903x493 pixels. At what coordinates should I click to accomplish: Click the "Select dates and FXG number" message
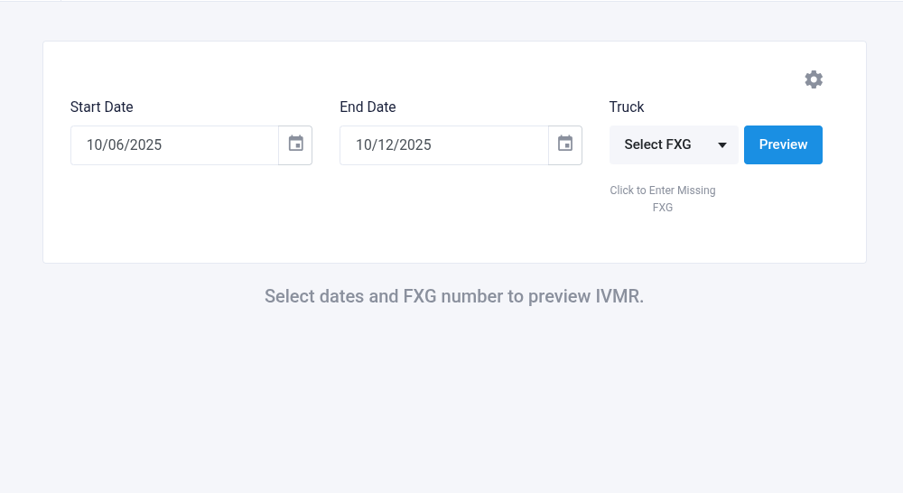coord(454,296)
